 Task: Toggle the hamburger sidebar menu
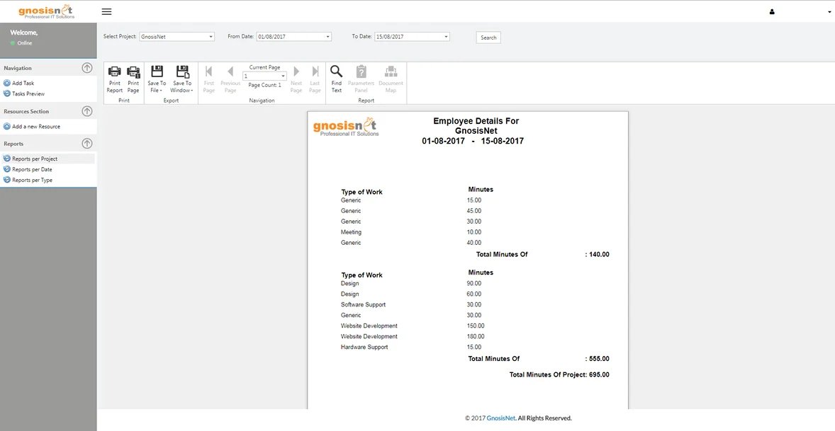tap(106, 12)
